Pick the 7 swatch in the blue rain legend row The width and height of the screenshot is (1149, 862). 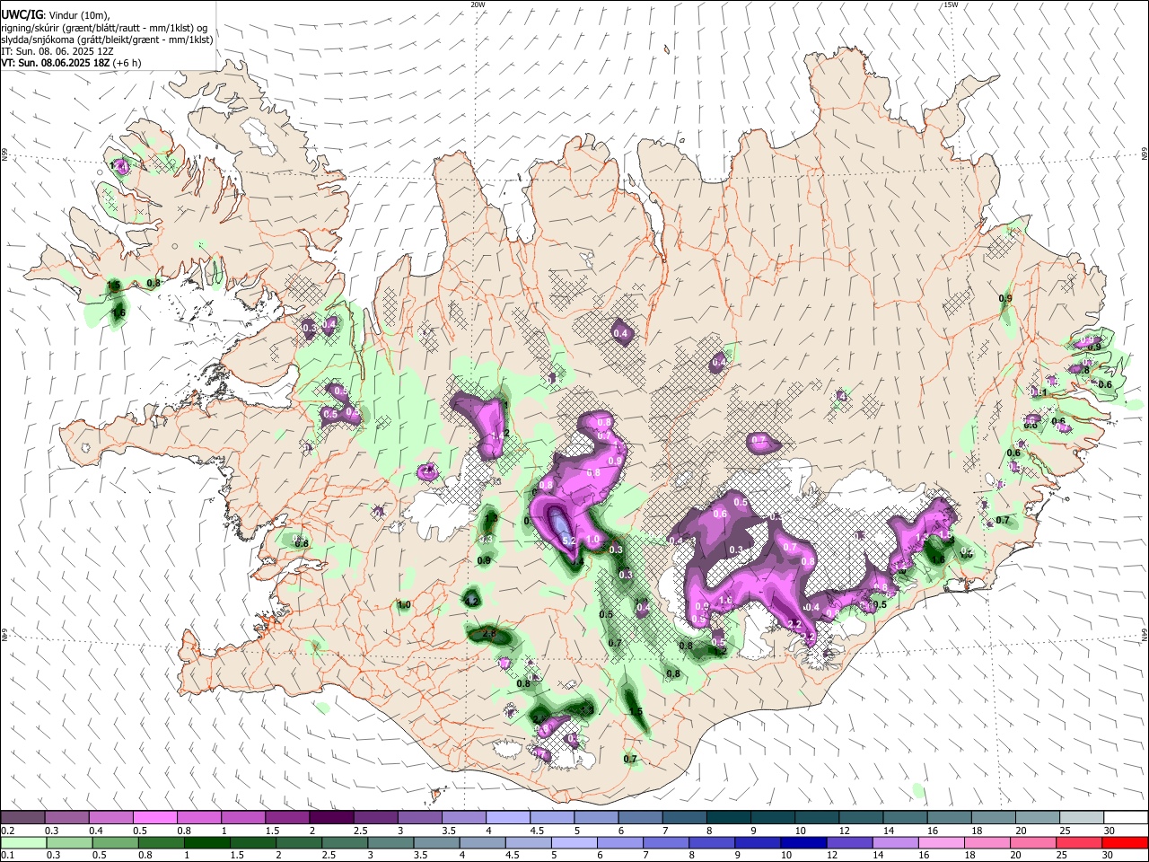pos(665,842)
